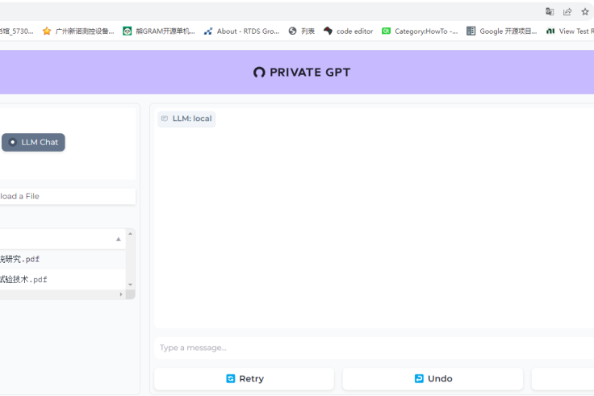594x396 pixels.
Task: Open the code editor bookmark
Action: click(348, 31)
